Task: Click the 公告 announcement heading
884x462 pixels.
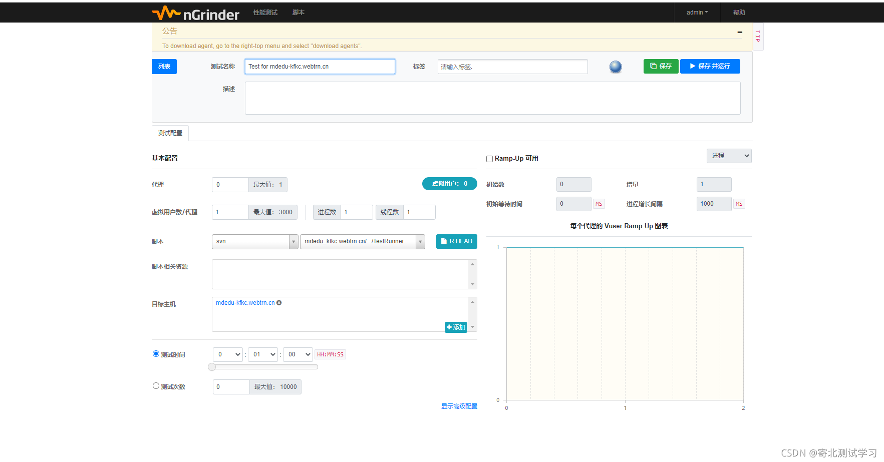Action: 170,31
